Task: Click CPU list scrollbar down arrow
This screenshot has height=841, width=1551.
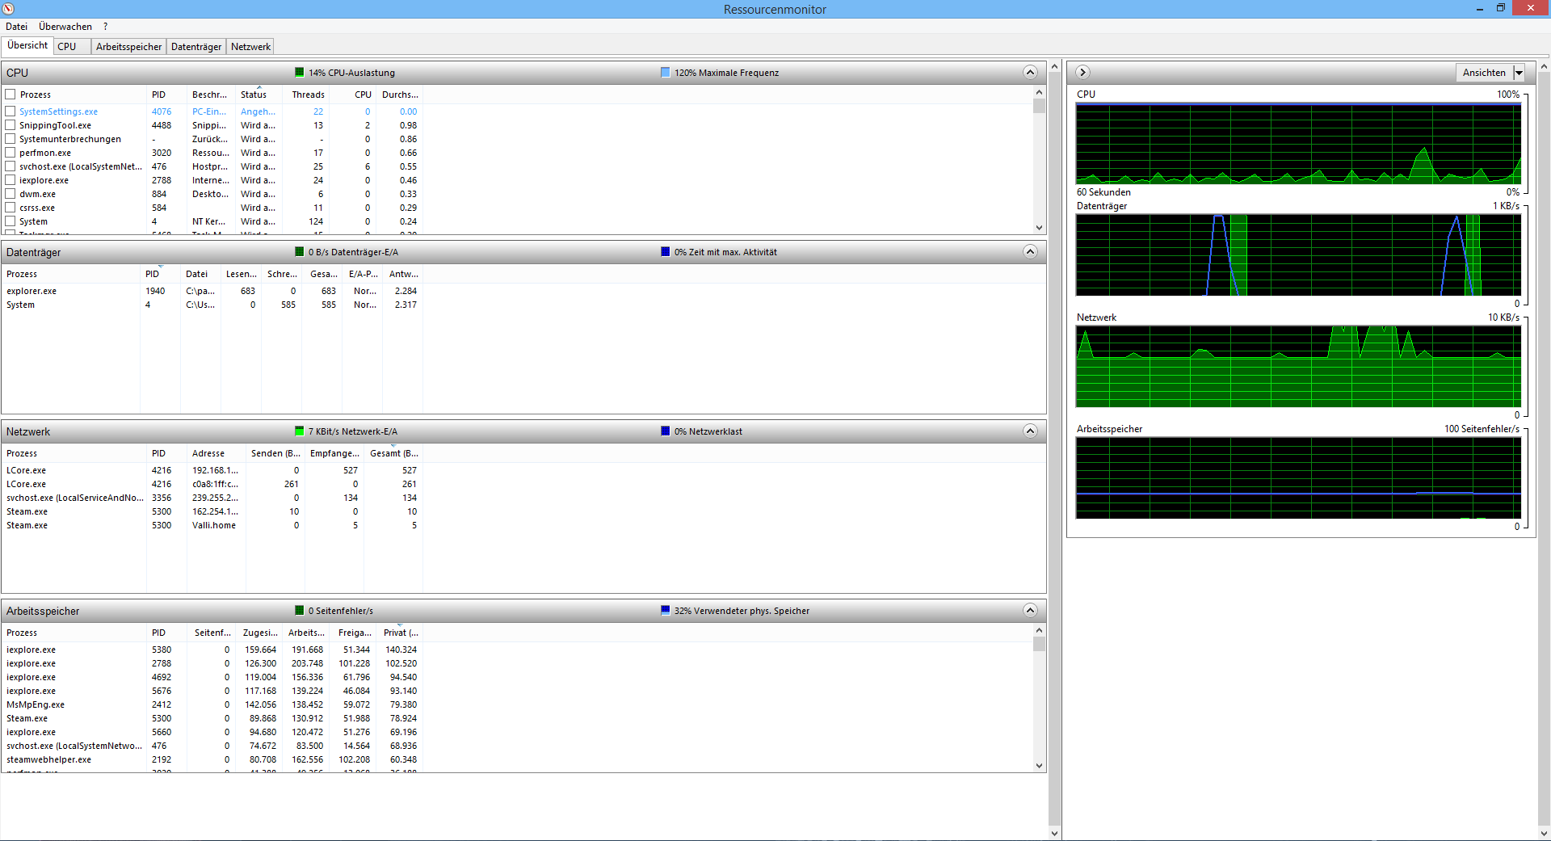Action: (1039, 228)
